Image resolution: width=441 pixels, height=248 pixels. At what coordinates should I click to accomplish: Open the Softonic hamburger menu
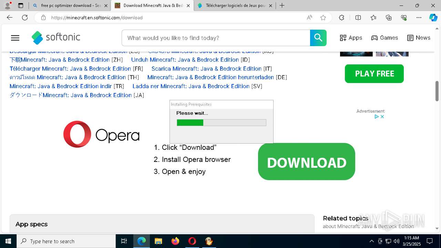pos(15,38)
